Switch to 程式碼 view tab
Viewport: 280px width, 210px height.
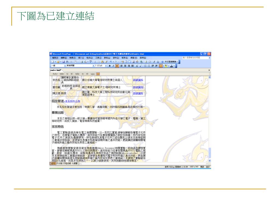pyautogui.click(x=67, y=164)
